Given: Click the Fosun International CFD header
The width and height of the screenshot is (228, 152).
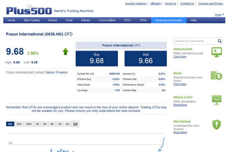Looking at the screenshot, I should click(121, 45).
